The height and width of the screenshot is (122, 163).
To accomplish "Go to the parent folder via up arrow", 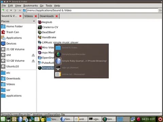I will (20, 11).
